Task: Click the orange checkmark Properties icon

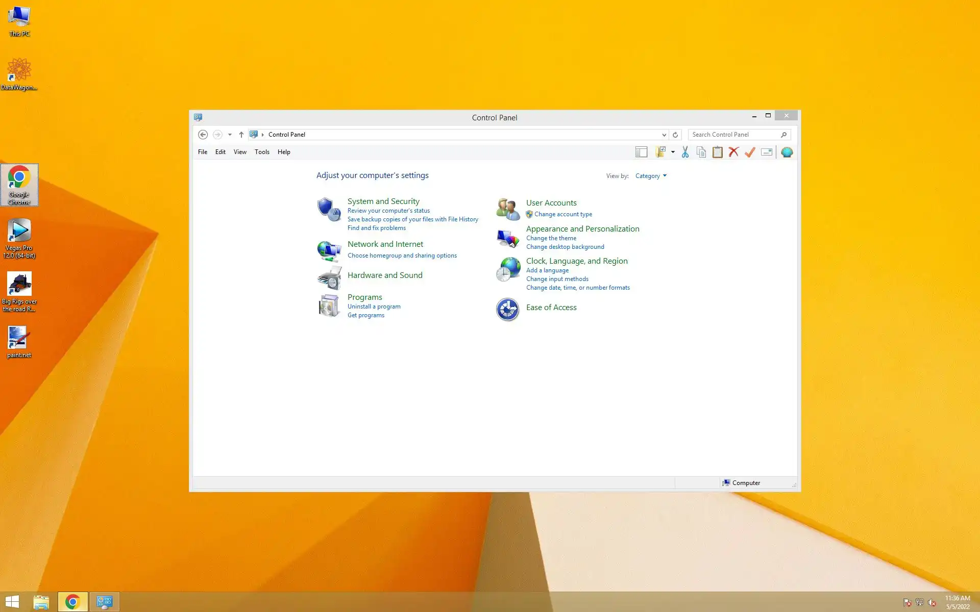Action: (x=750, y=152)
